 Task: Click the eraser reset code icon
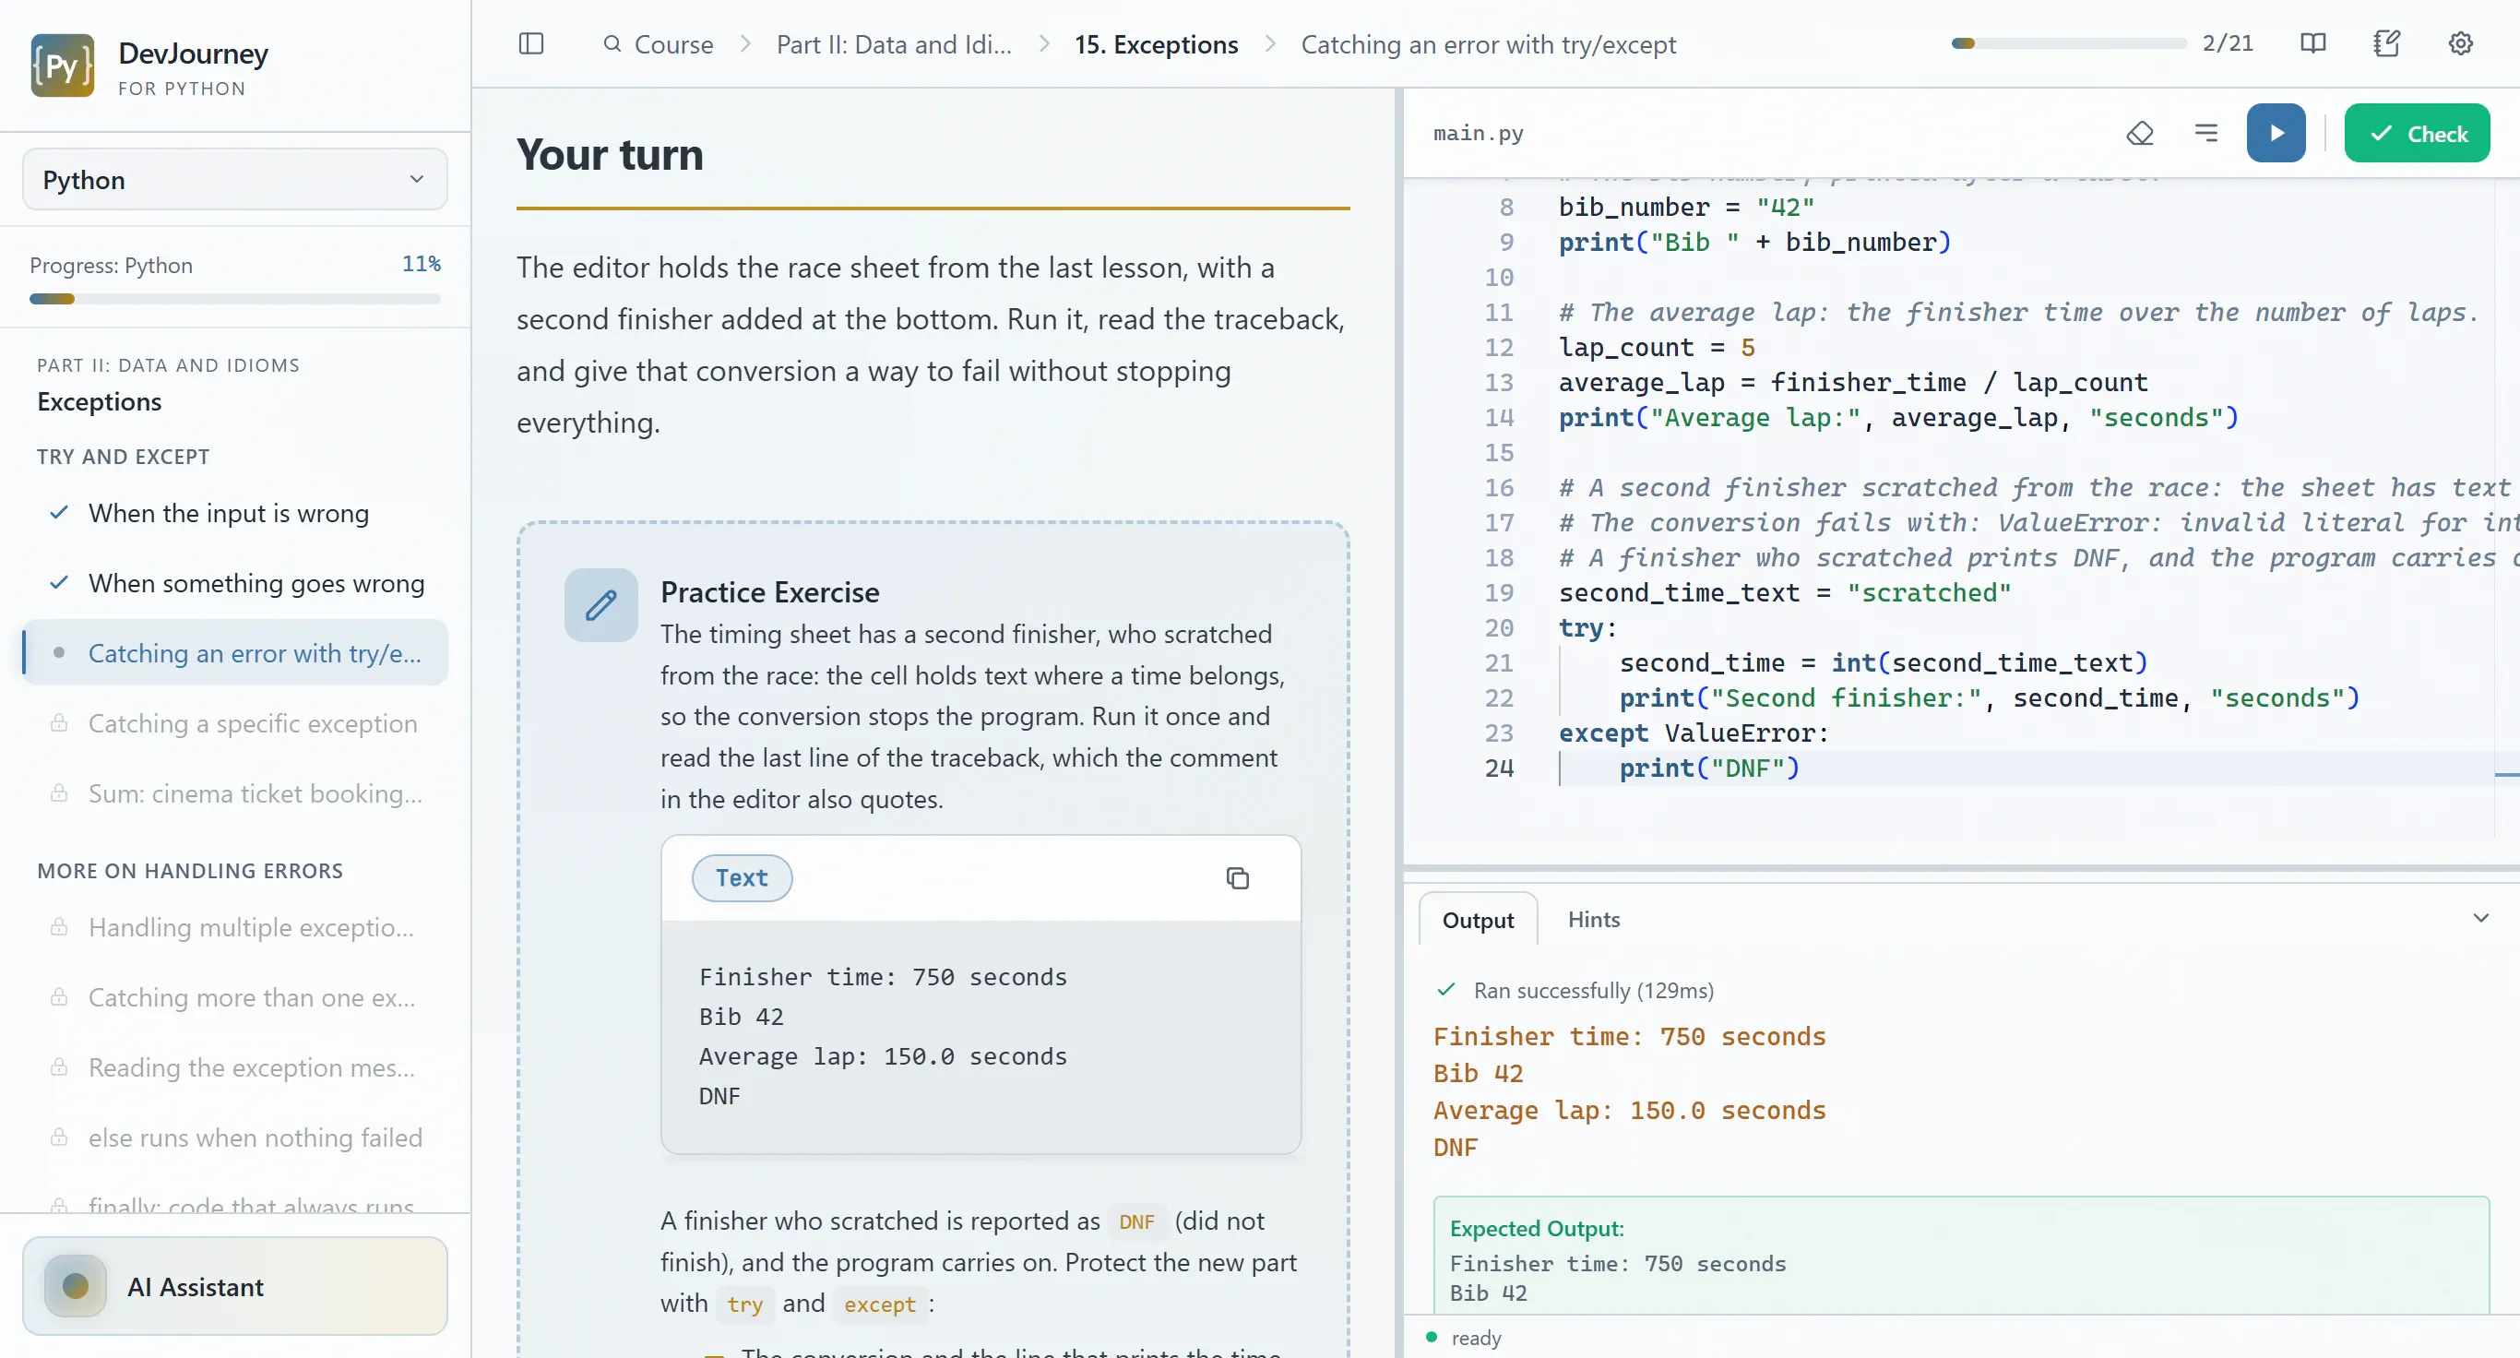point(2139,133)
